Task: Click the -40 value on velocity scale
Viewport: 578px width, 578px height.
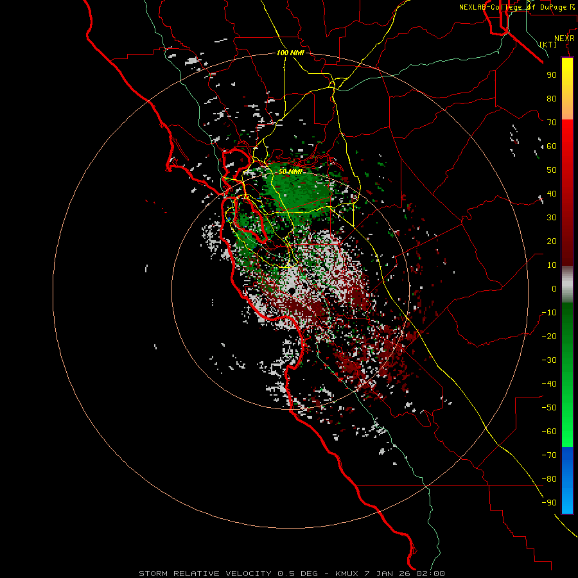Action: [x=549, y=384]
